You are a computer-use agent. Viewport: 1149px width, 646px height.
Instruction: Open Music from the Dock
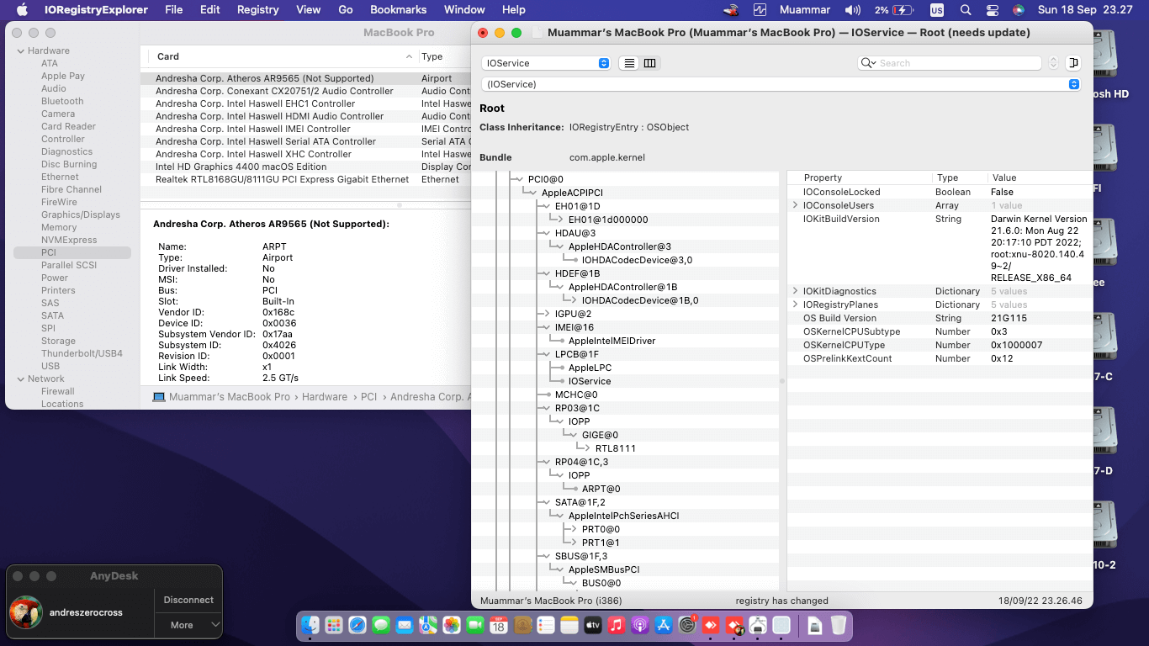[x=617, y=625]
